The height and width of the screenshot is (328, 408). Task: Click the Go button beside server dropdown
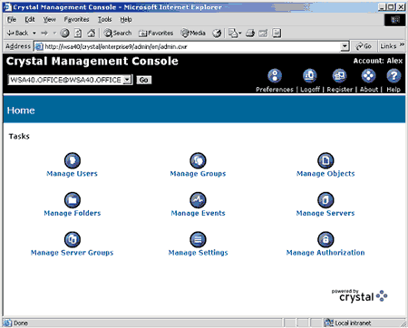point(144,80)
